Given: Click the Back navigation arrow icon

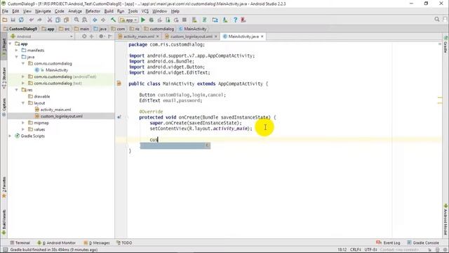Looking at the screenshot, I should tap(95, 20).
